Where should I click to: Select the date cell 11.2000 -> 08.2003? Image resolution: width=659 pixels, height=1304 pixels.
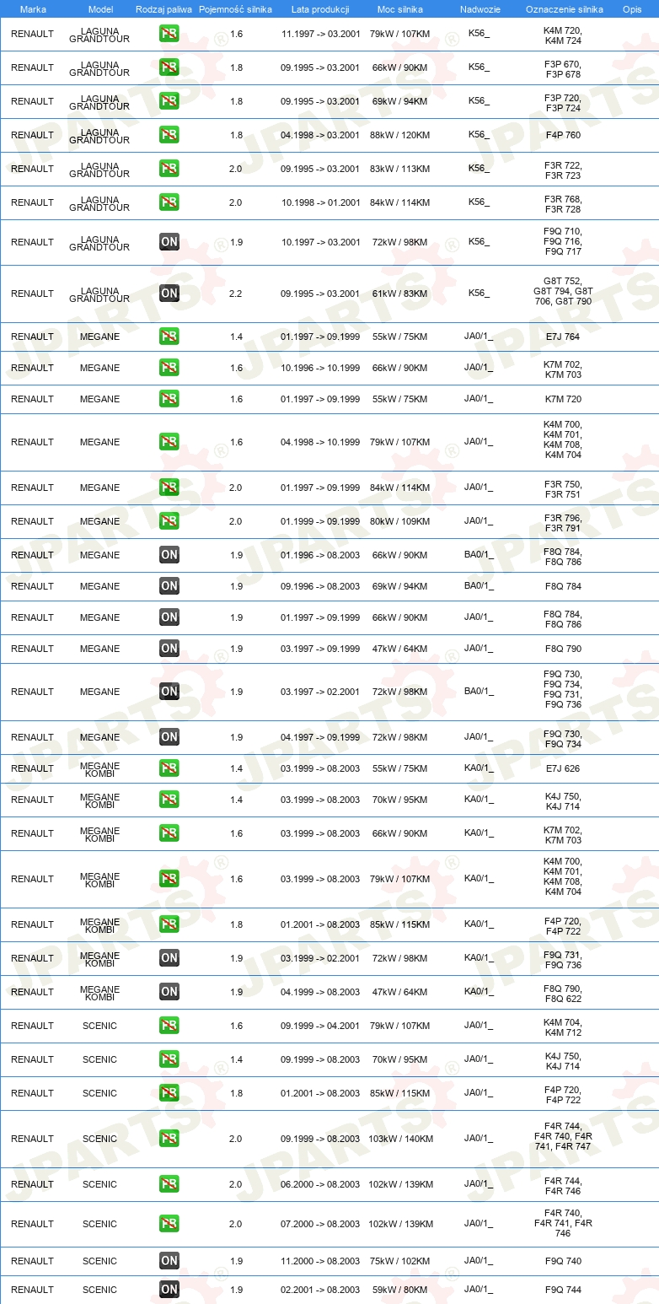point(320,1261)
